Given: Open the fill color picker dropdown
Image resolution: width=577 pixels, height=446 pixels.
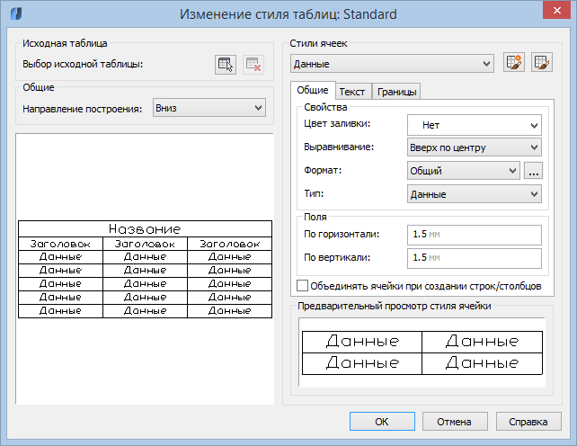Looking at the screenshot, I should 474,124.
